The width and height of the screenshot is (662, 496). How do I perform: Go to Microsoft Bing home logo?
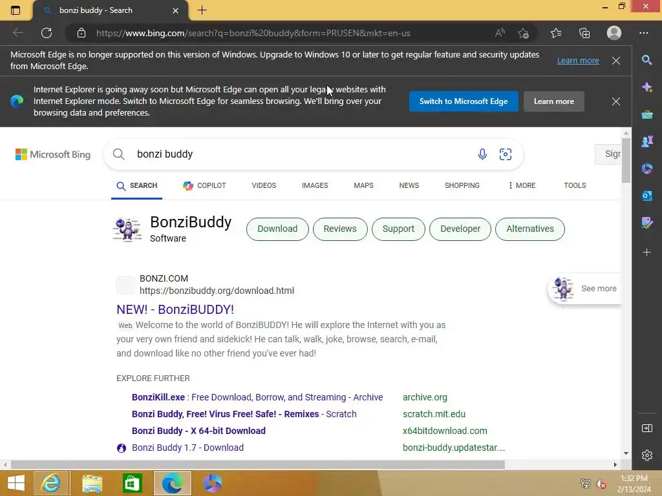pos(53,154)
